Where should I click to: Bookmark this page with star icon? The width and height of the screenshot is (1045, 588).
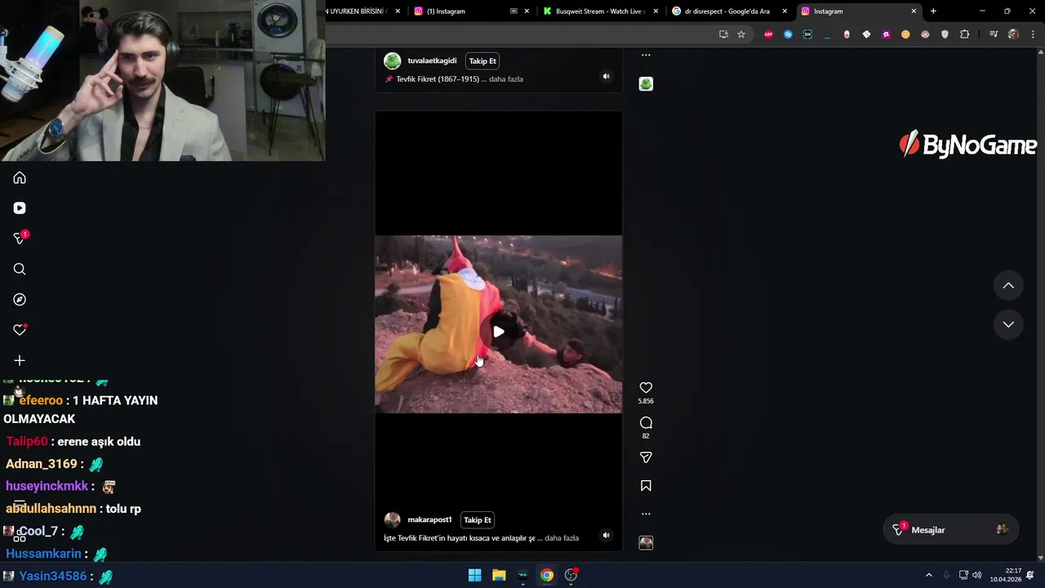741,34
